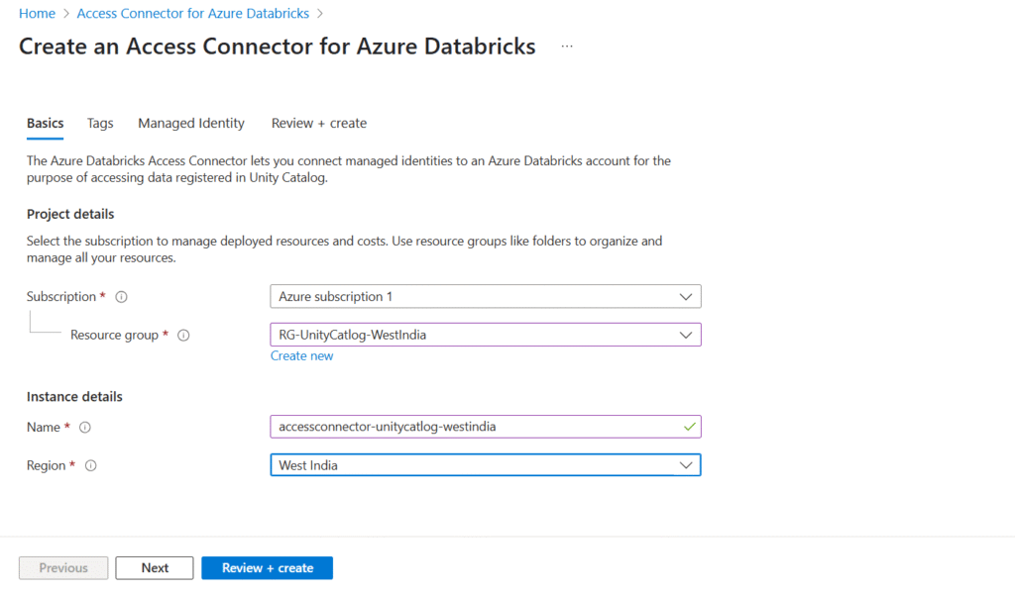1015x594 pixels.
Task: Switch to the Tags tab
Action: (x=100, y=123)
